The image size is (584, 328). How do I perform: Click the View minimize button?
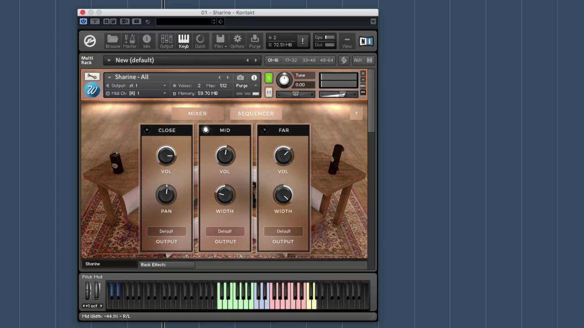347,41
